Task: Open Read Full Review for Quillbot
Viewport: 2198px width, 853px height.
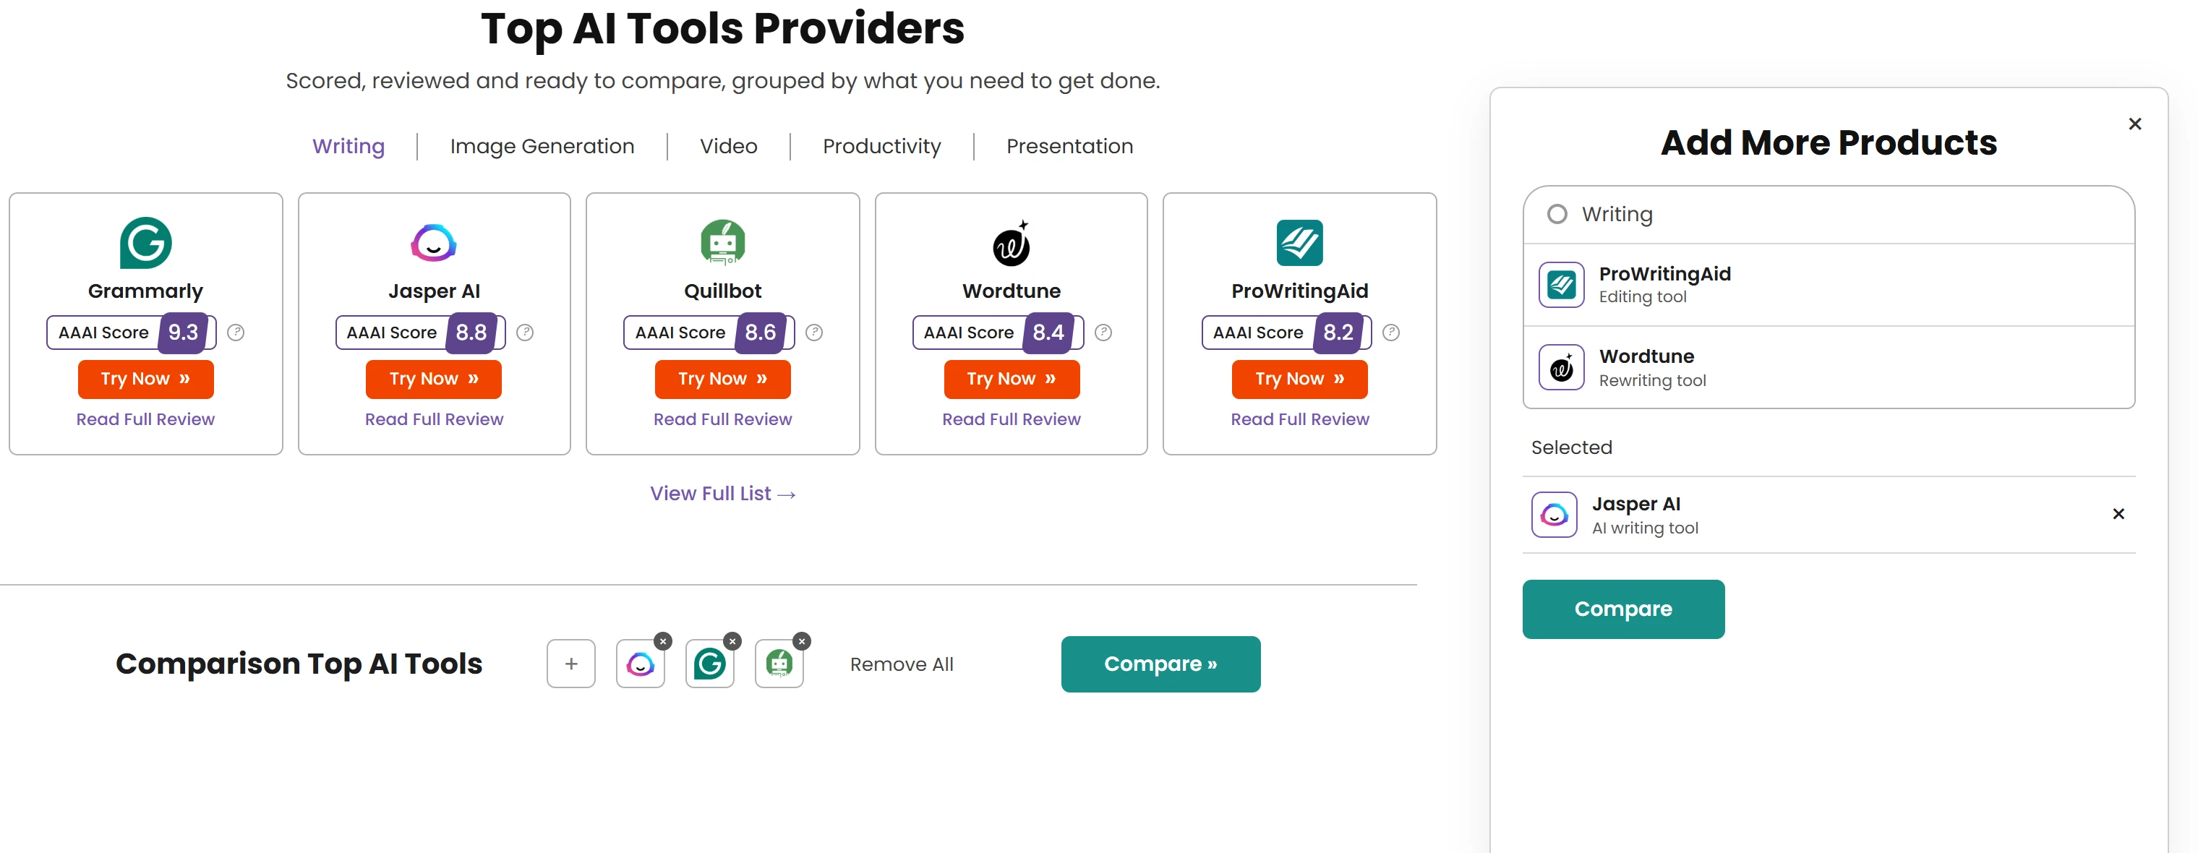Action: click(723, 420)
